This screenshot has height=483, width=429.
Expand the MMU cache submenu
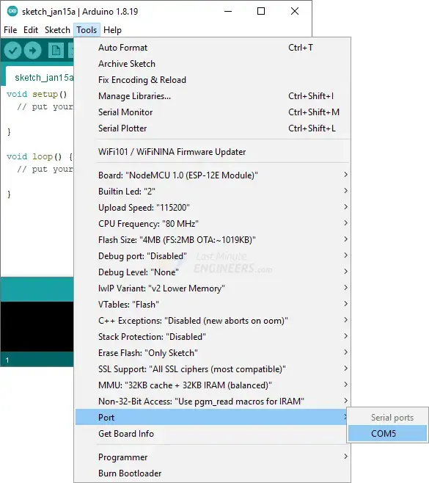tap(213, 385)
